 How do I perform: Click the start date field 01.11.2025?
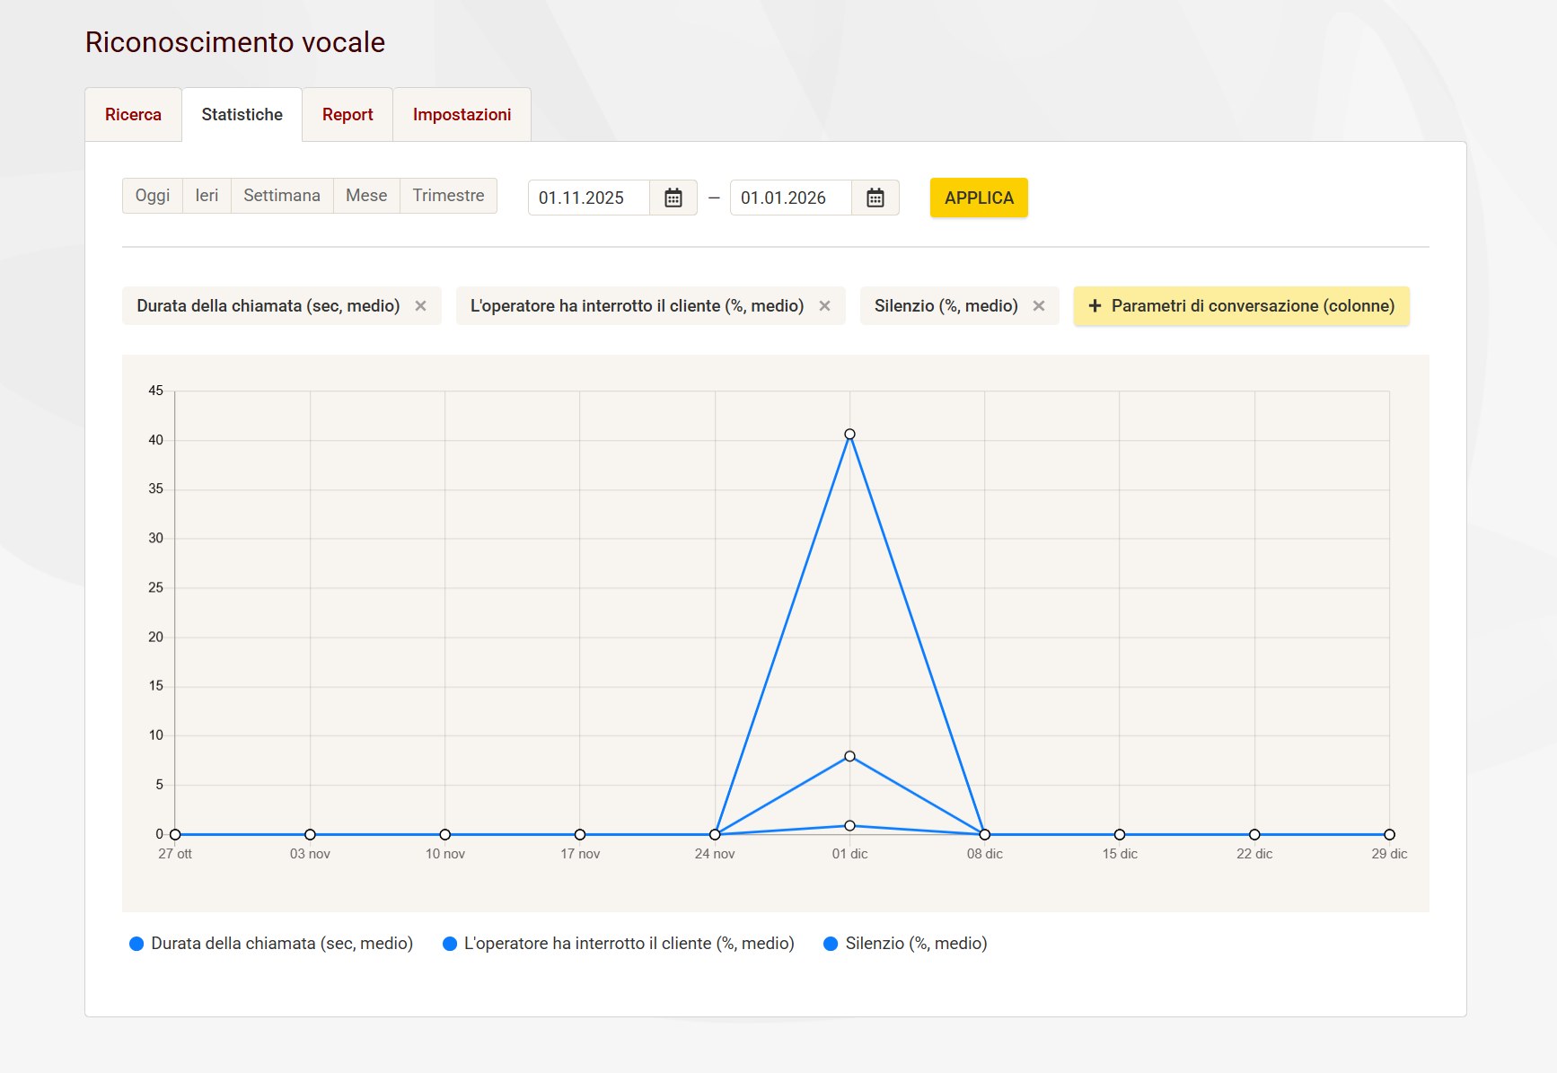[x=589, y=198]
